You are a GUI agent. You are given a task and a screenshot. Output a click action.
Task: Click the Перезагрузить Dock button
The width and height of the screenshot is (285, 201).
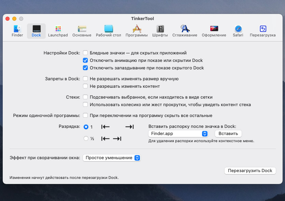pyautogui.click(x=250, y=171)
